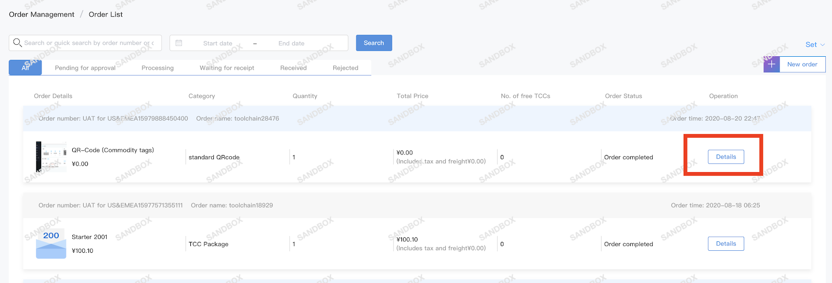Open the QR-Code product thumbnail
The width and height of the screenshot is (832, 283).
[x=51, y=157]
